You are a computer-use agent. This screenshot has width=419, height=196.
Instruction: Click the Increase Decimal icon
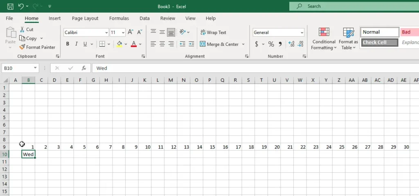[291, 44]
